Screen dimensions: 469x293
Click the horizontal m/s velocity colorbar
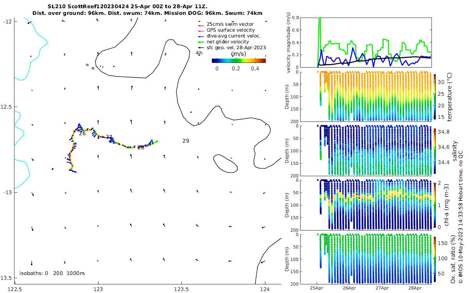[238, 61]
